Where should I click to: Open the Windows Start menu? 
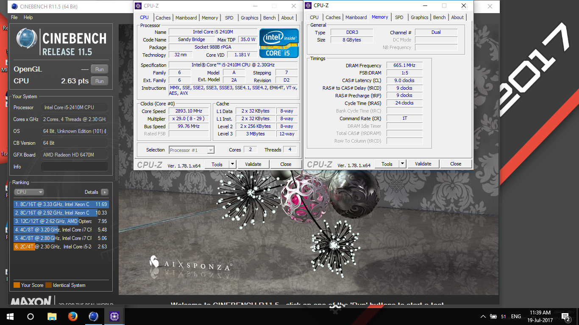point(10,316)
